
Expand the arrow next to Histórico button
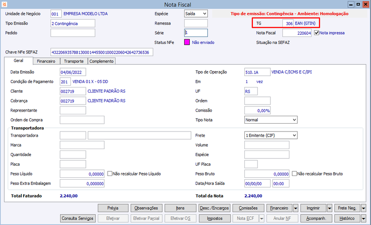coord(364,219)
